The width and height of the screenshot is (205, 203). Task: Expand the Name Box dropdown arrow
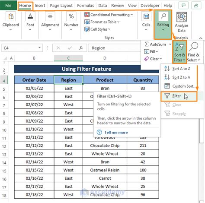[x=39, y=48]
